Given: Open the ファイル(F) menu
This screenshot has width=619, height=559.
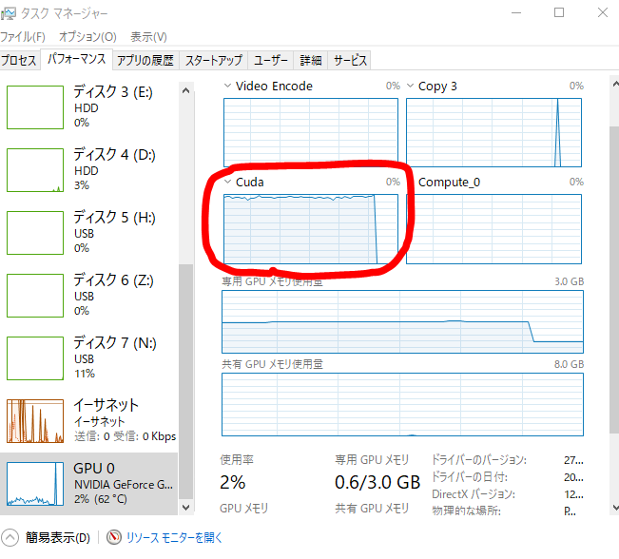Looking at the screenshot, I should [x=23, y=37].
